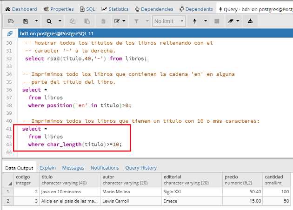Click the price cell 15.00
This screenshot has height=210, width=293.
[x=243, y=201]
